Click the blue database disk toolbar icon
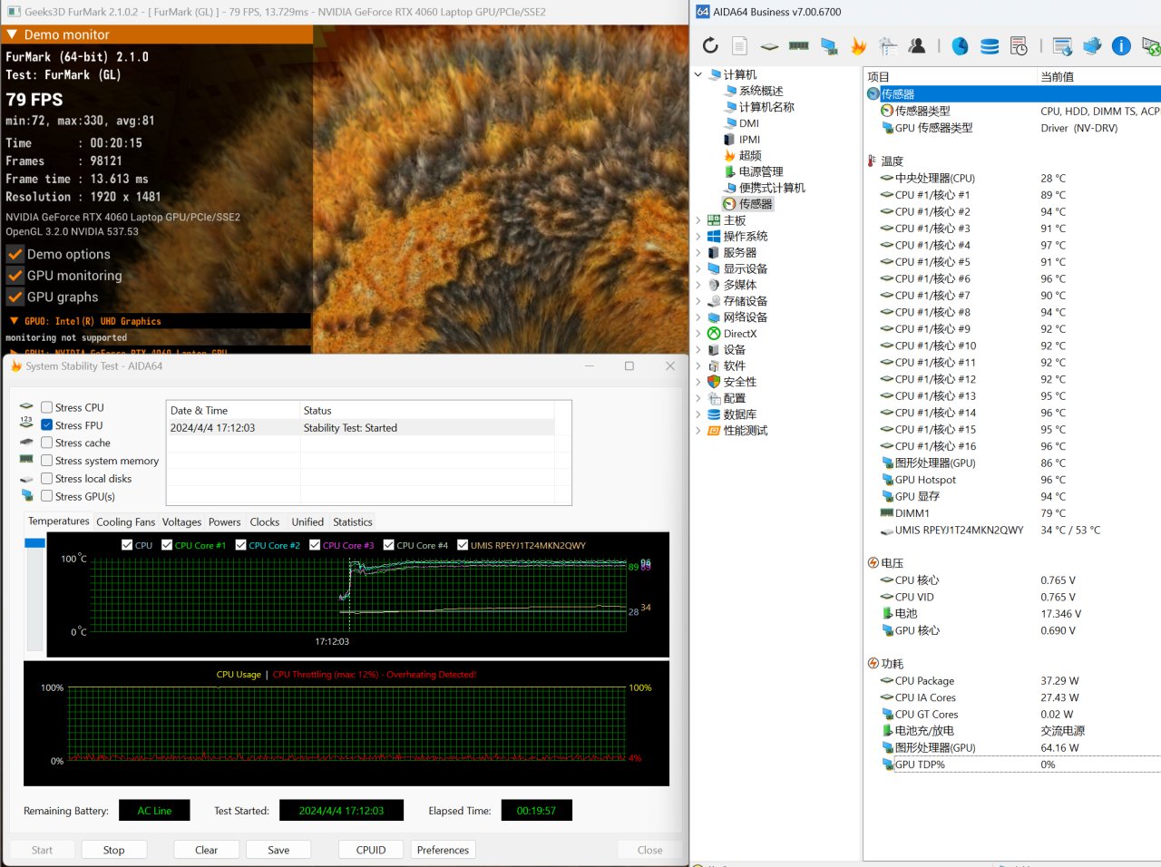Screen dimensions: 1161x867 (990, 45)
